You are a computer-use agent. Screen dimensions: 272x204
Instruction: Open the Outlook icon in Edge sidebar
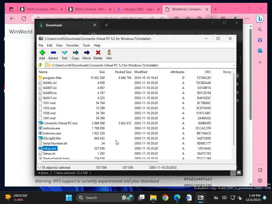[260, 51]
